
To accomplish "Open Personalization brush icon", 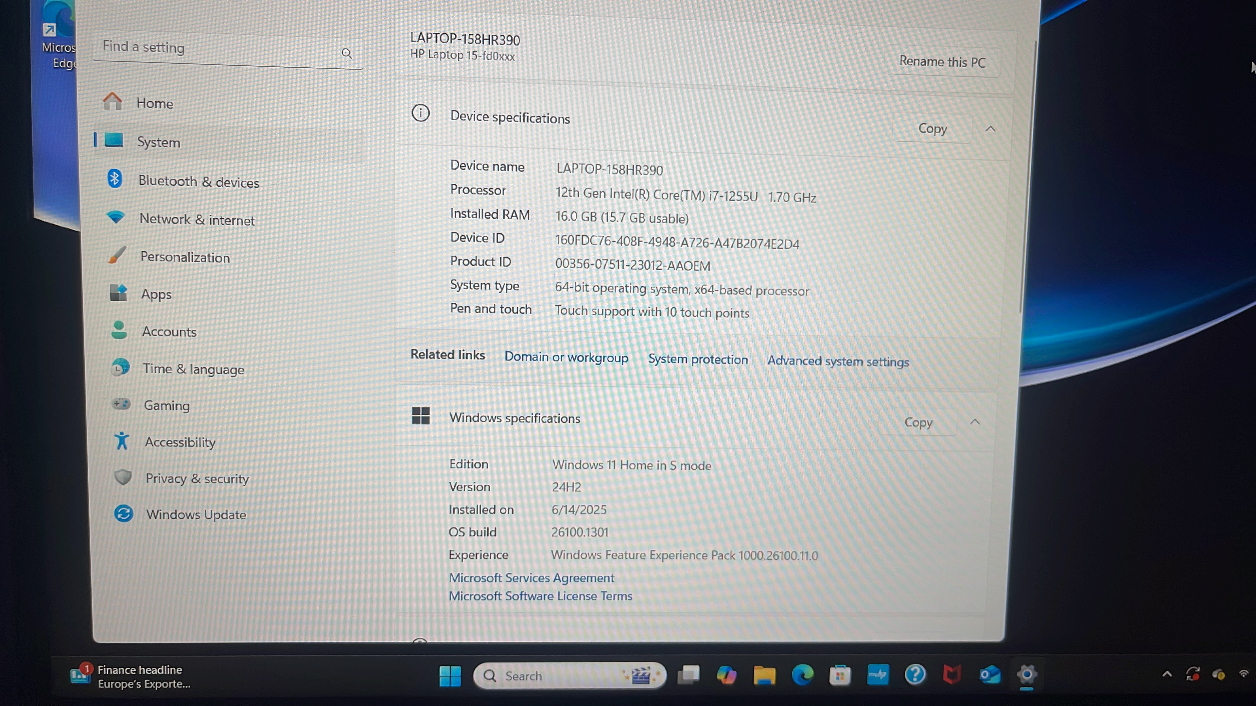I will (117, 255).
